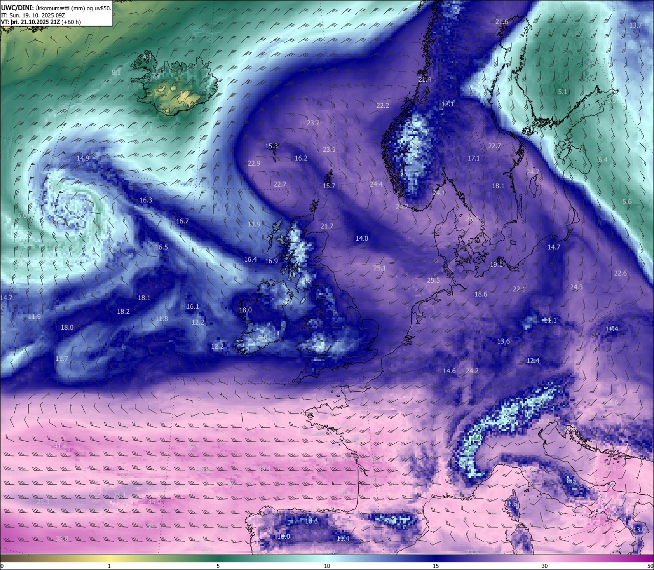This screenshot has height=570, width=654.
Task: Click the '16.1' value on the map
Action: click(193, 307)
